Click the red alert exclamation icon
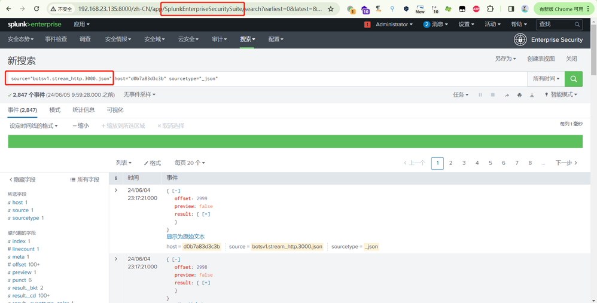Viewport: 597px width, 303px height. click(367, 25)
